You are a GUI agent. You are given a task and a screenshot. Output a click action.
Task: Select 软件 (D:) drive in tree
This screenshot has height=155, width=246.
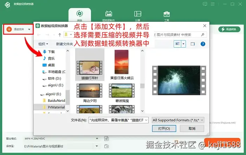(52, 78)
